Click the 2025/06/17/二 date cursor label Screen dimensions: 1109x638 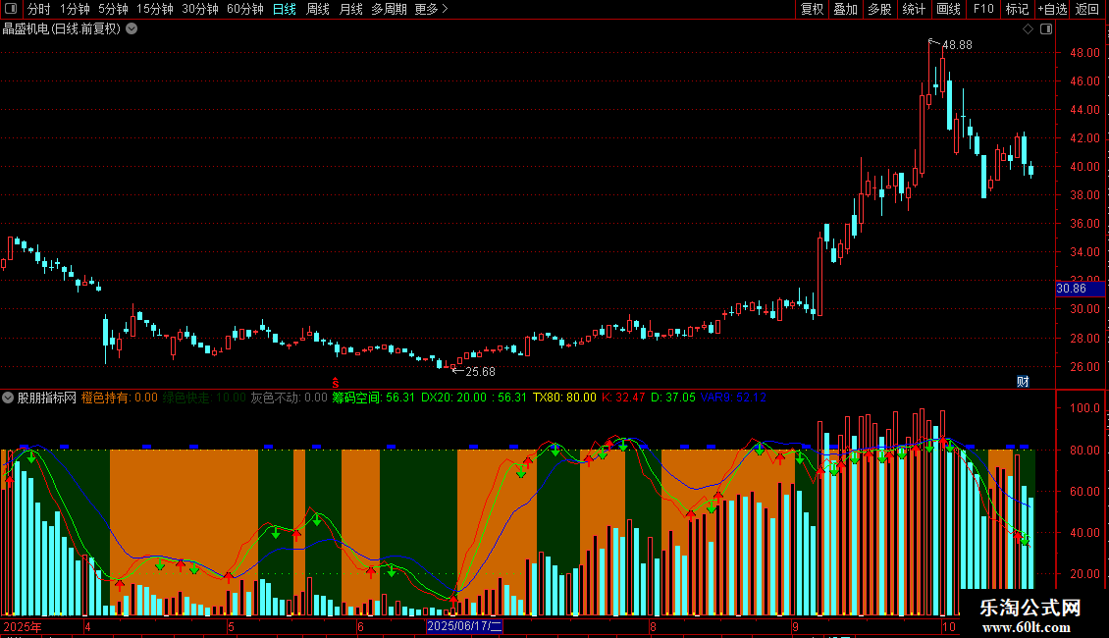point(464,626)
